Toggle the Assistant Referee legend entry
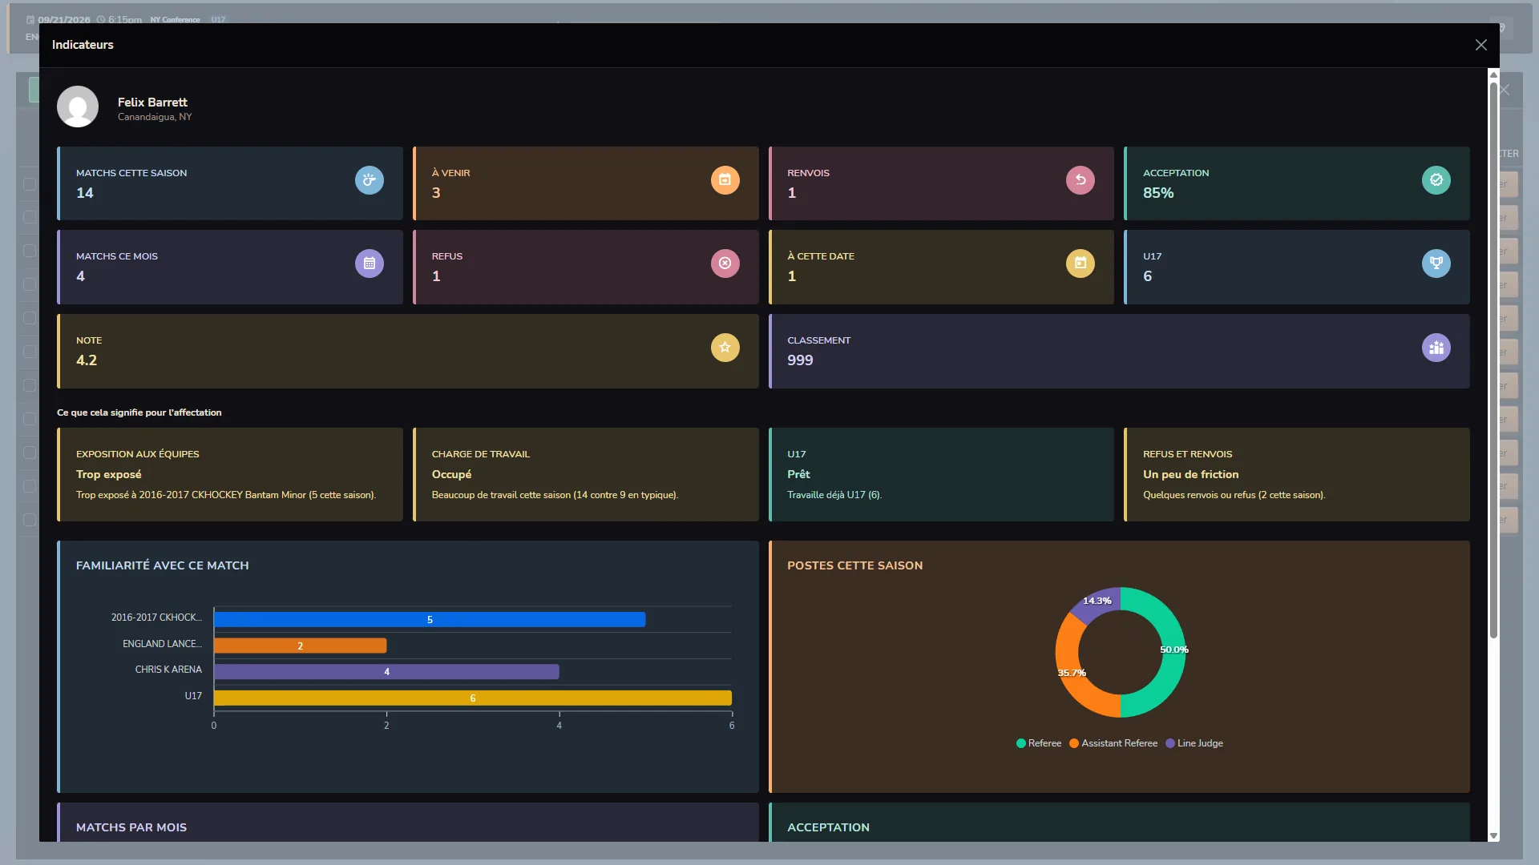 point(1113,743)
